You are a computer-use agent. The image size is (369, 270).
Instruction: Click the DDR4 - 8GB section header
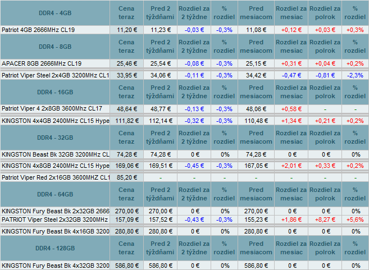click(x=55, y=47)
